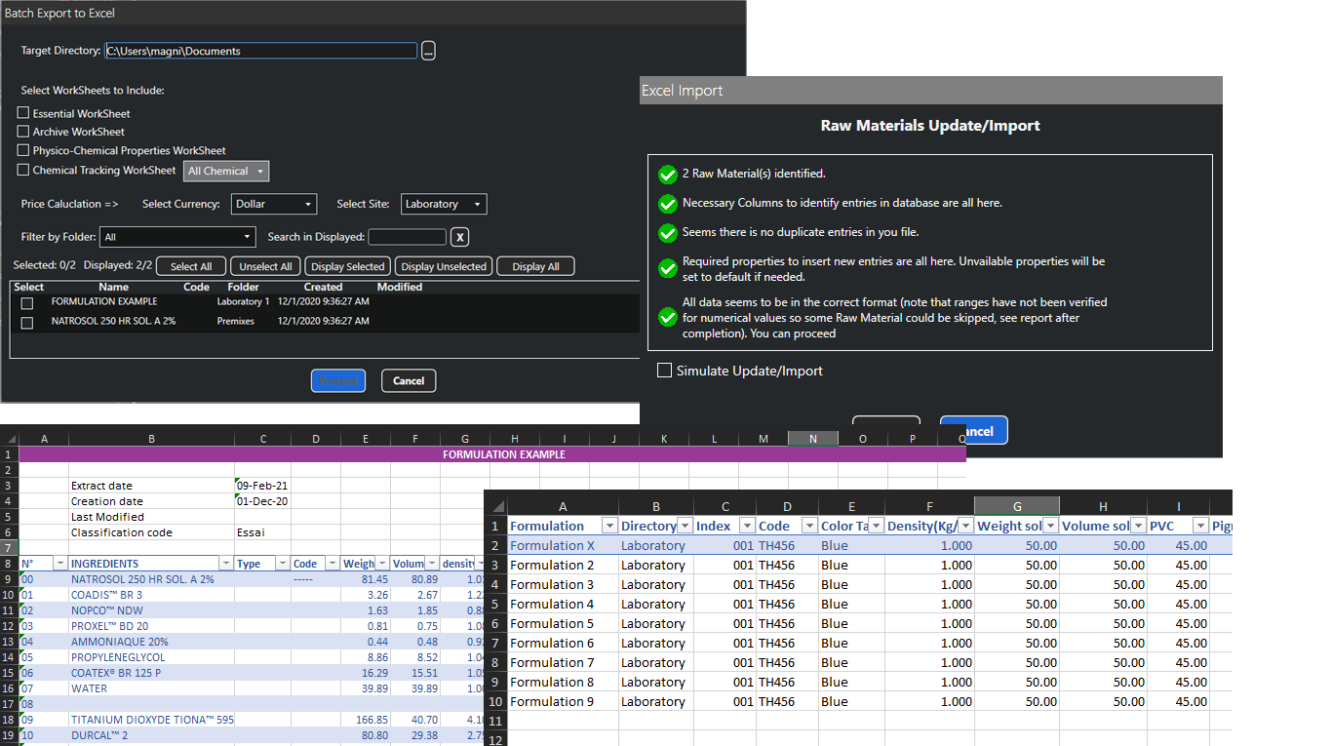Click the Display Unselected button
1332x746 pixels.
pos(444,266)
